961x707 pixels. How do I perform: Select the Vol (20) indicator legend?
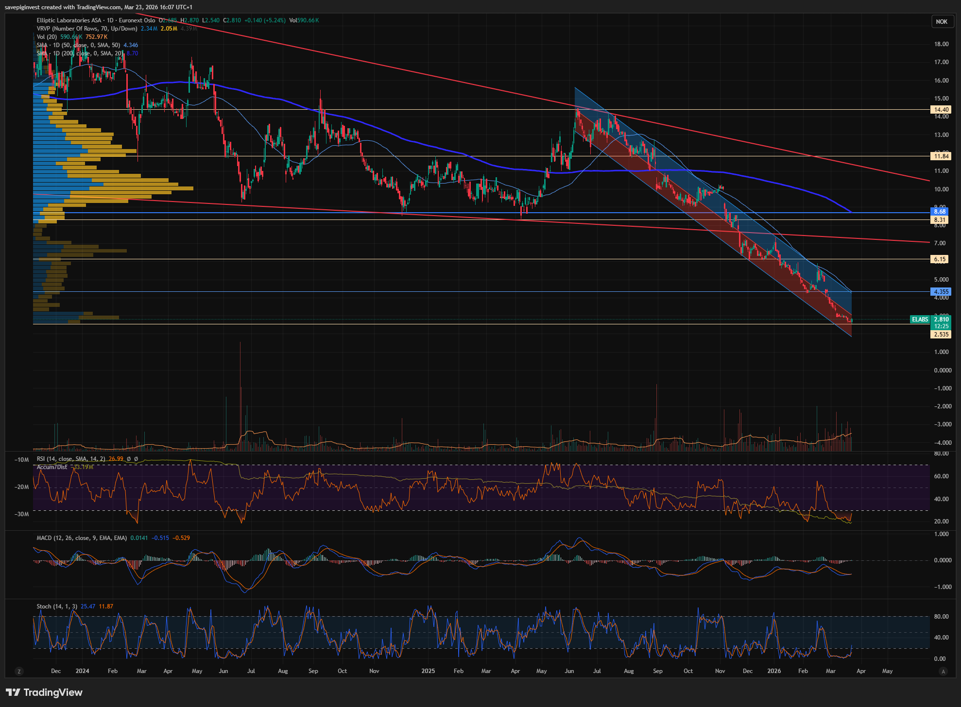[x=47, y=37]
